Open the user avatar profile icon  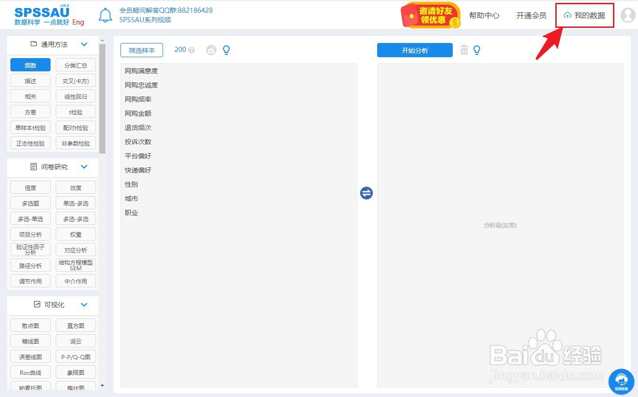[x=628, y=15]
